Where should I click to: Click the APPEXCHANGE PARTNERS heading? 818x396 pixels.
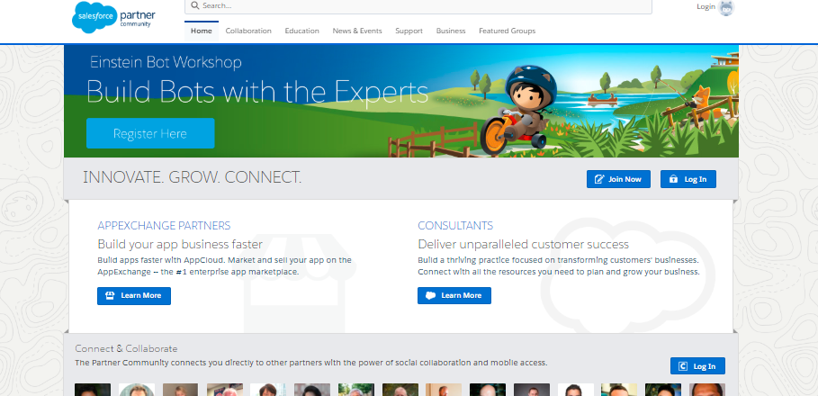click(164, 226)
